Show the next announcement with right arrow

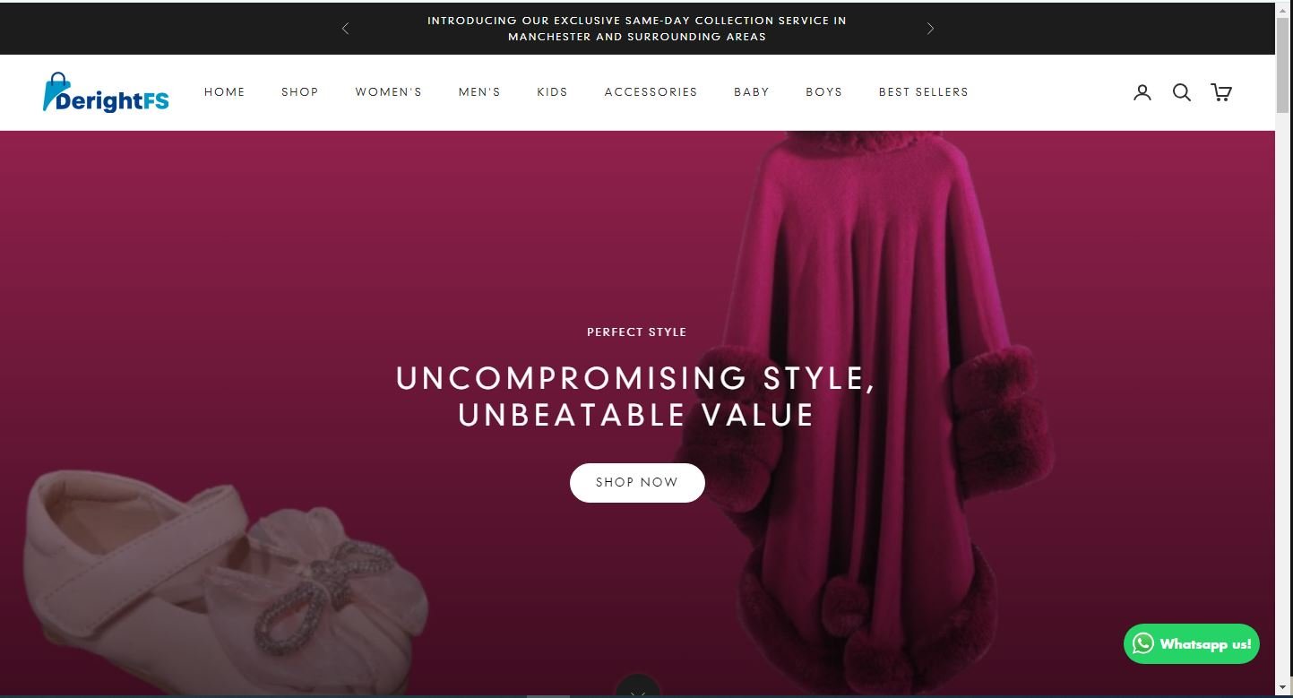pos(930,29)
